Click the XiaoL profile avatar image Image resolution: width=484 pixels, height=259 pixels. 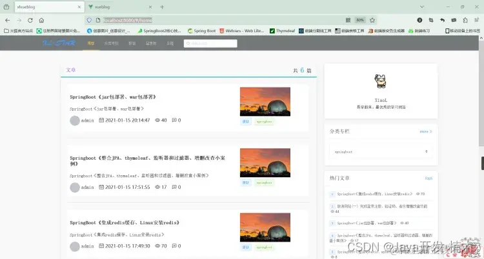(x=381, y=81)
